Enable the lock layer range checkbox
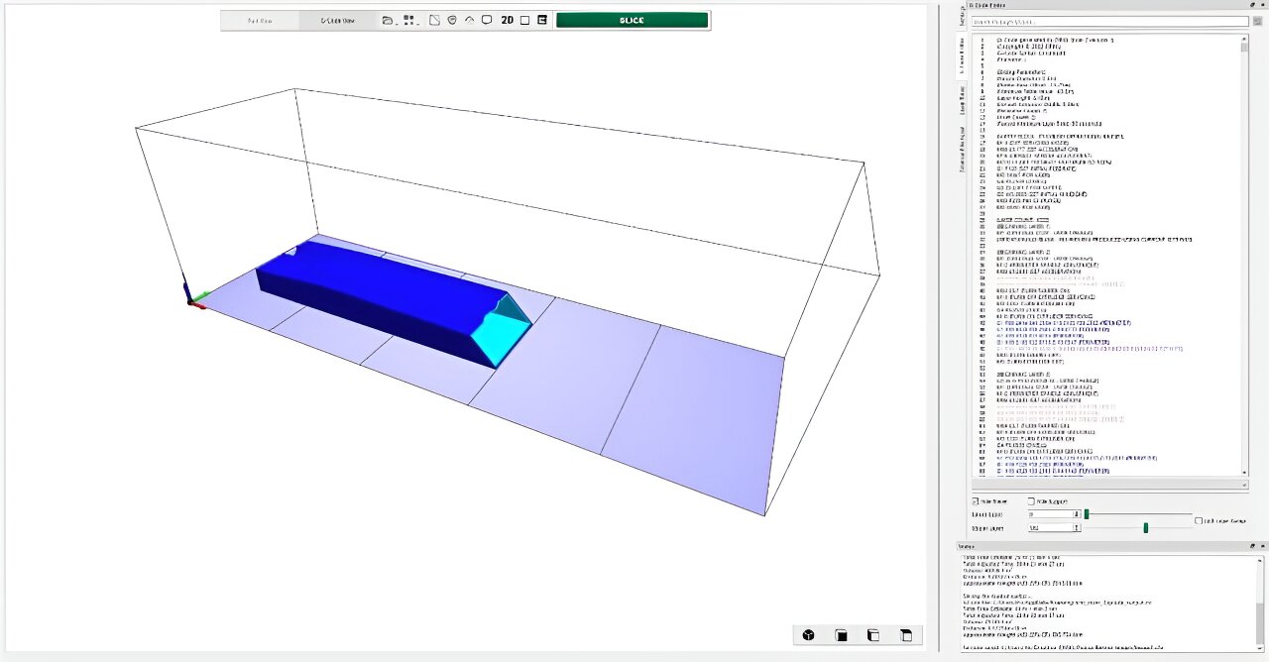 [x=1199, y=520]
